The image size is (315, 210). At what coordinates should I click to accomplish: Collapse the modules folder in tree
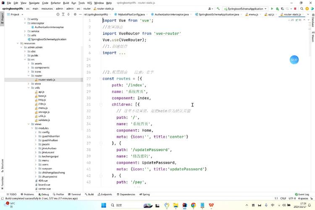click(x=32, y=128)
